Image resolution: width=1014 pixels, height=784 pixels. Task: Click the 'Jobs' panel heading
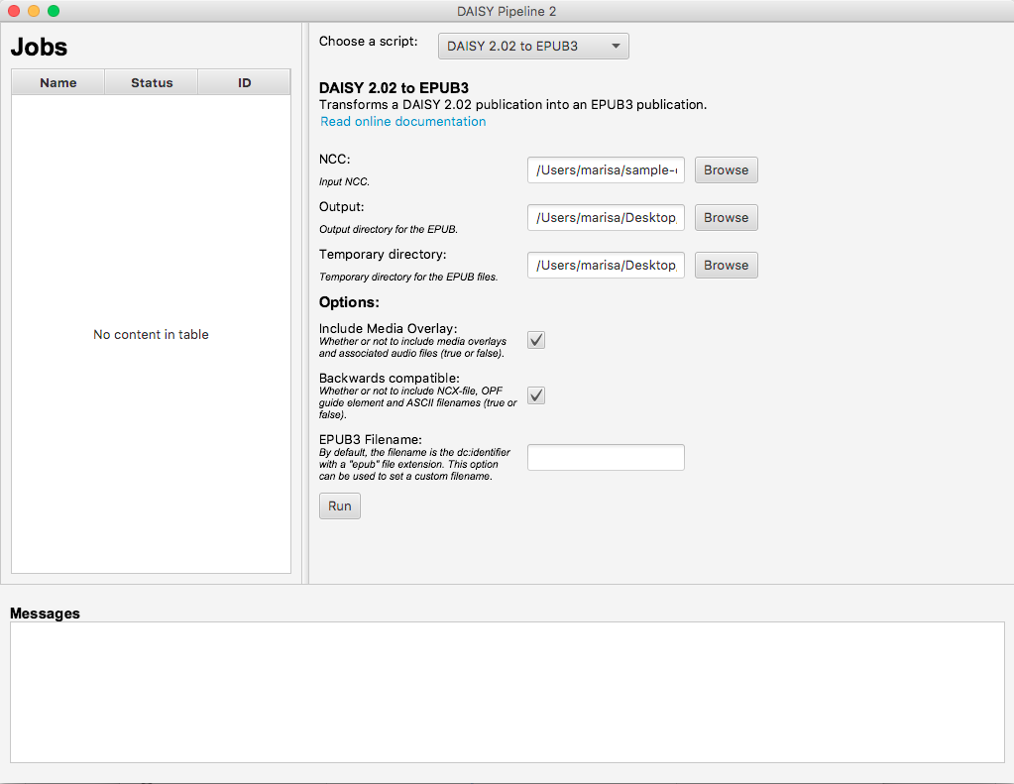39,47
